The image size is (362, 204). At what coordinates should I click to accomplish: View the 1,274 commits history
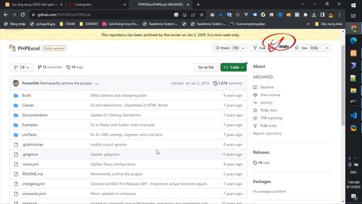[x=227, y=83]
